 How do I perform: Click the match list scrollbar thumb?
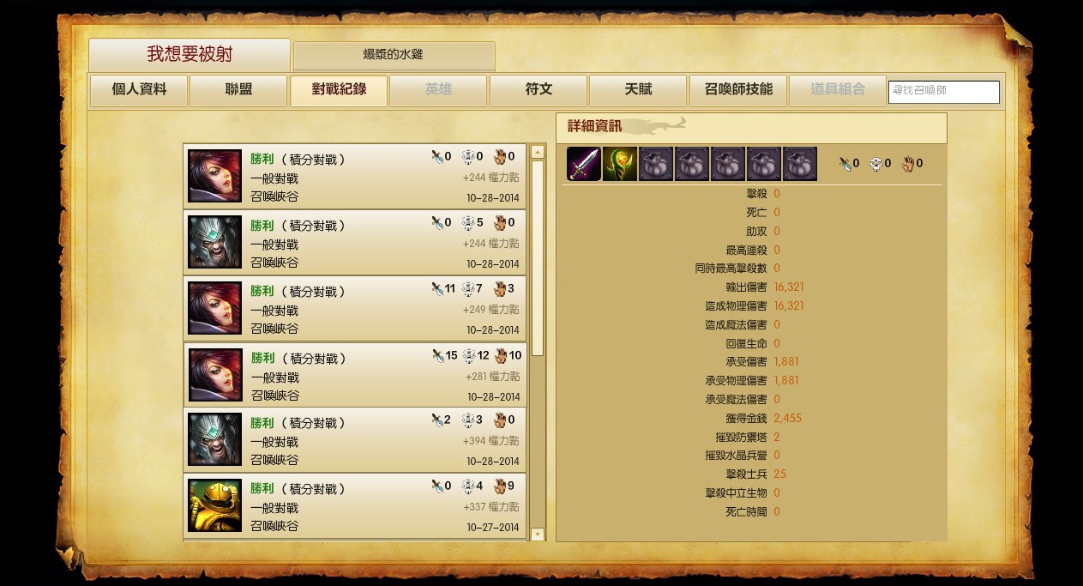pos(538,257)
